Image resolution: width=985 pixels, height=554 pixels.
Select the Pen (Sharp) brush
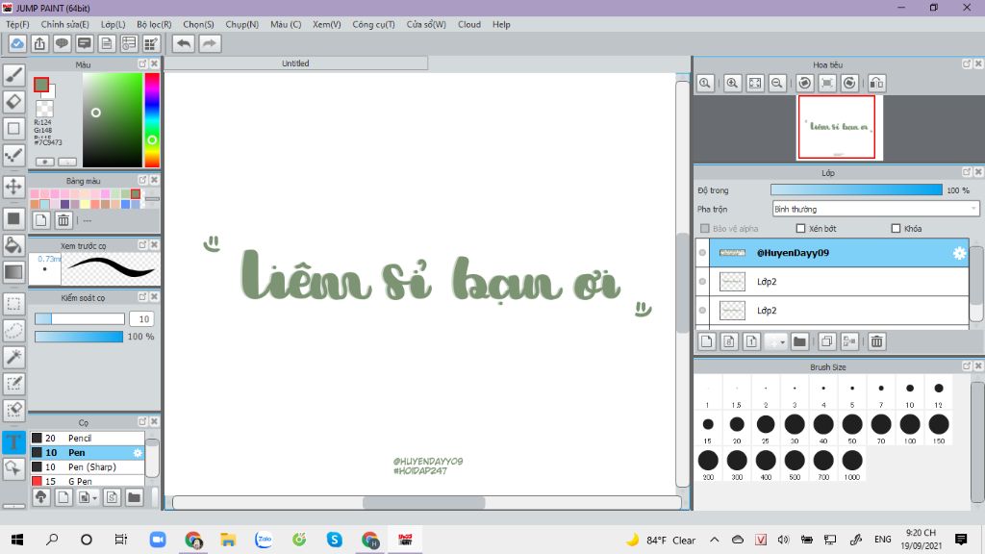[x=88, y=466]
